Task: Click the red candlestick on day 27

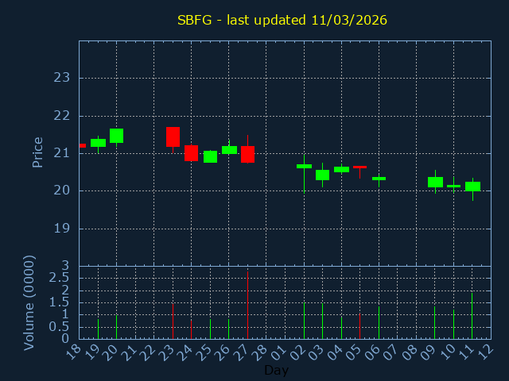Action: tap(247, 154)
